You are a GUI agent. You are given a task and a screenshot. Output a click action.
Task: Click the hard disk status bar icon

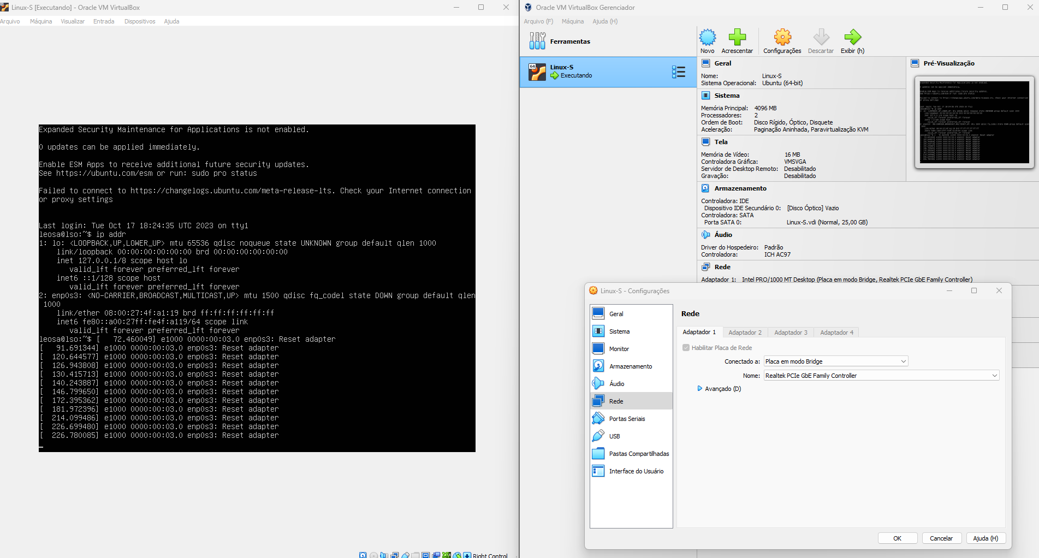(x=363, y=555)
